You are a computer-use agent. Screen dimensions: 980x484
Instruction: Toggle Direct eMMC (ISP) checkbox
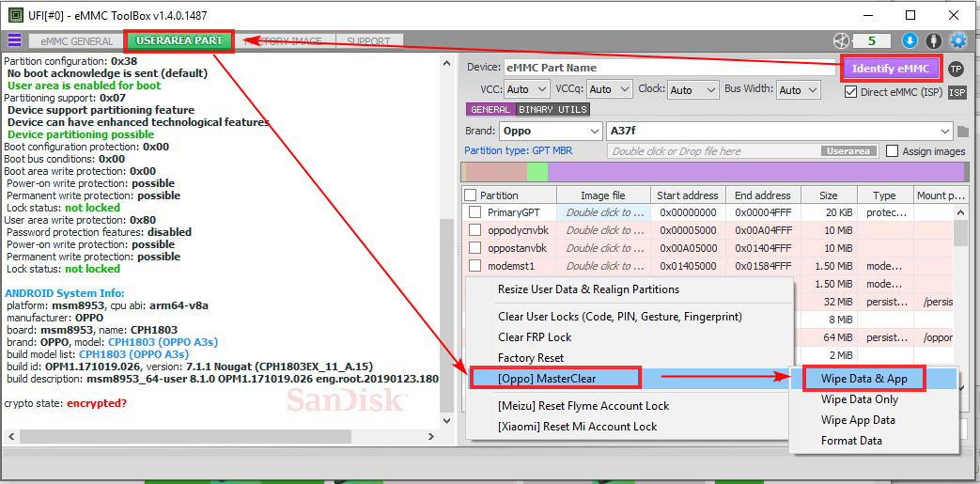(850, 92)
